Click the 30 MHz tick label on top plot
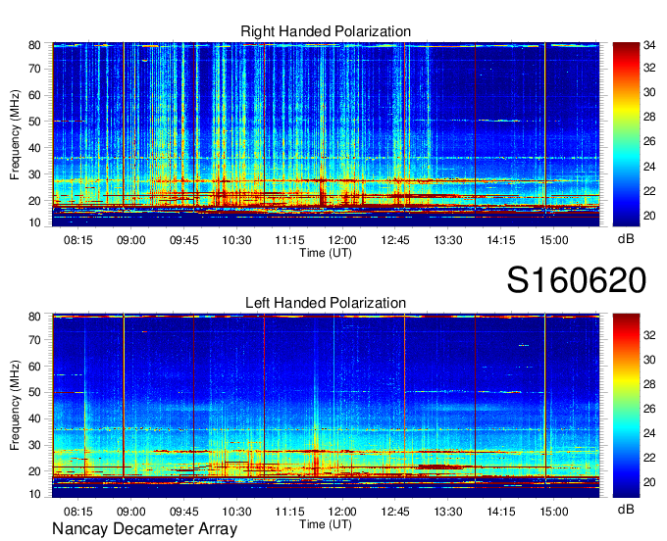This screenshot has height=541, width=667. coord(34,174)
